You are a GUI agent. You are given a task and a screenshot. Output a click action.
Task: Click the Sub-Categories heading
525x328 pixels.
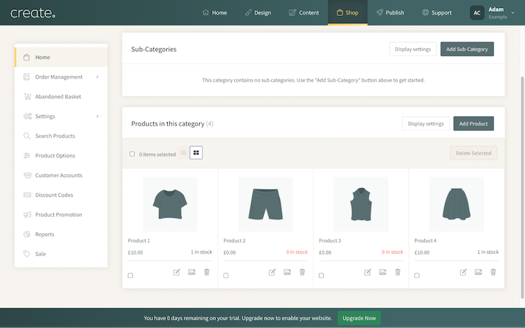click(154, 50)
